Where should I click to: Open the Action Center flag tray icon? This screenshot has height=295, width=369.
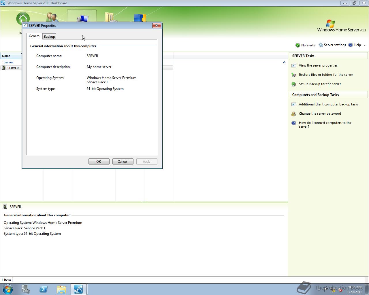326,290
